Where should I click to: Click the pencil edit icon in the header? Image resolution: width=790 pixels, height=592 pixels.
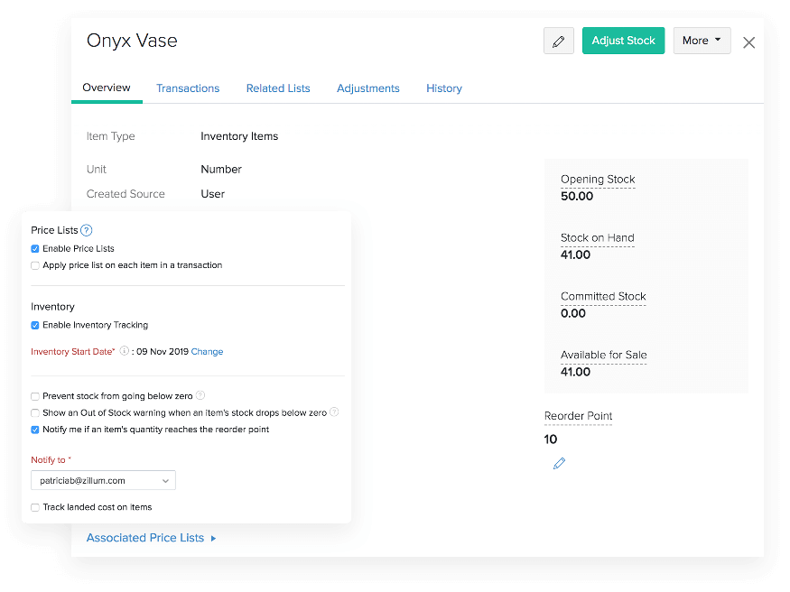pyautogui.click(x=558, y=41)
